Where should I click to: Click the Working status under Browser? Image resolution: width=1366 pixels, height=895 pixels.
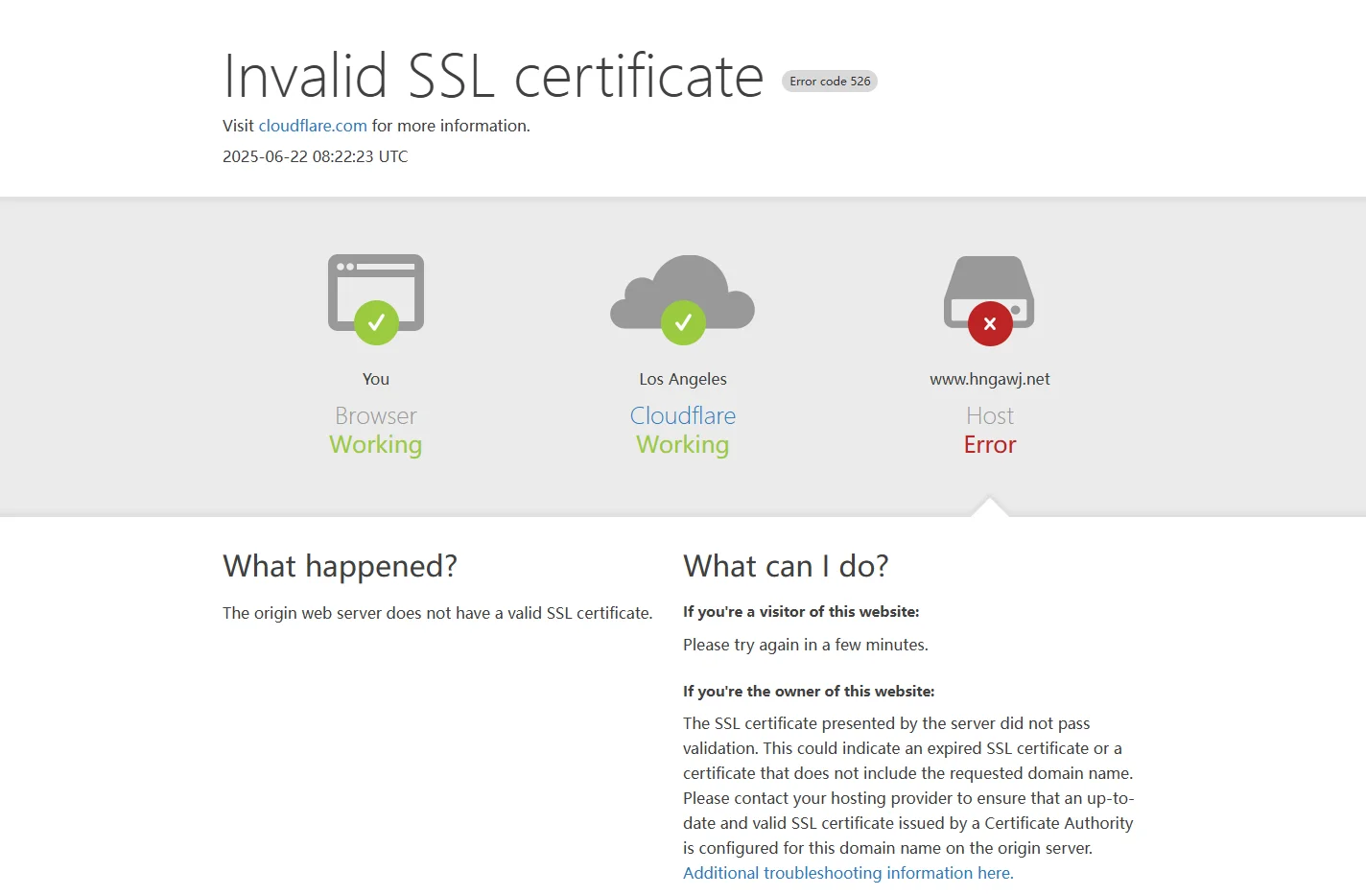point(376,445)
